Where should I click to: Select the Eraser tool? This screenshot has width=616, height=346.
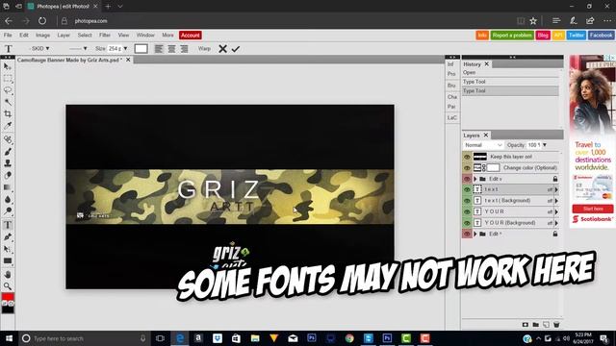tap(8, 175)
